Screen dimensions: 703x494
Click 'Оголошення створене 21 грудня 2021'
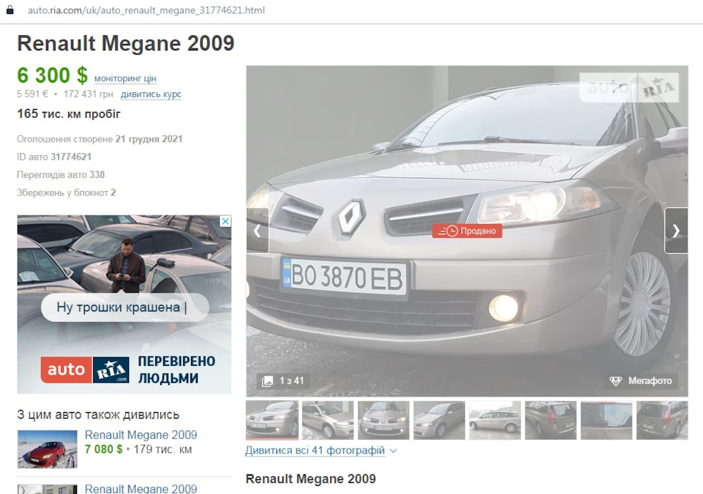click(x=100, y=139)
